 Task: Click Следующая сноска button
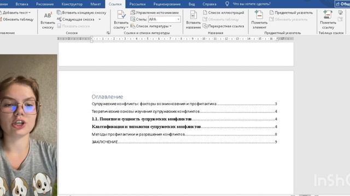pos(76,20)
